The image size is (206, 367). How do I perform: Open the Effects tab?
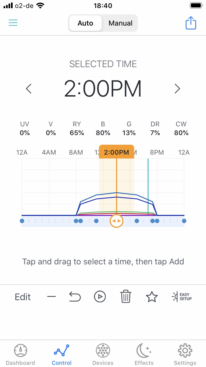coord(144,355)
